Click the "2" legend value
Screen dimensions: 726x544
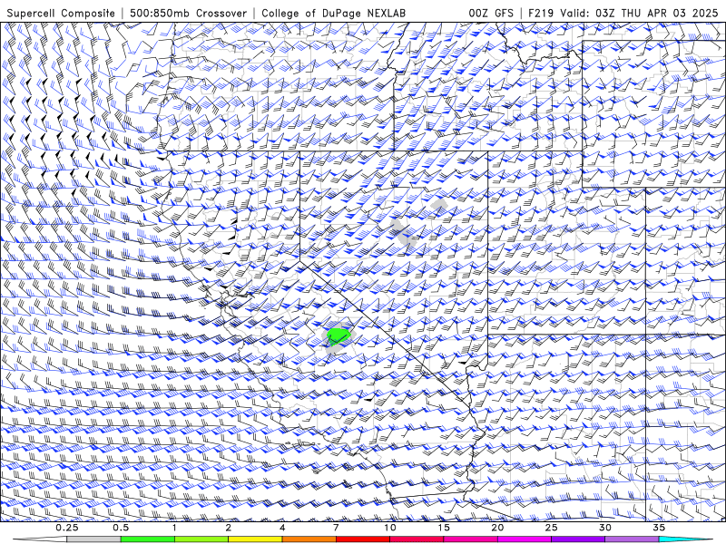pos(229,528)
